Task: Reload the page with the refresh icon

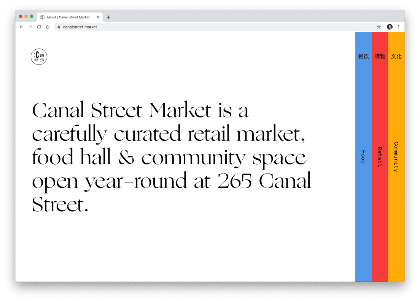Action: 39,27
